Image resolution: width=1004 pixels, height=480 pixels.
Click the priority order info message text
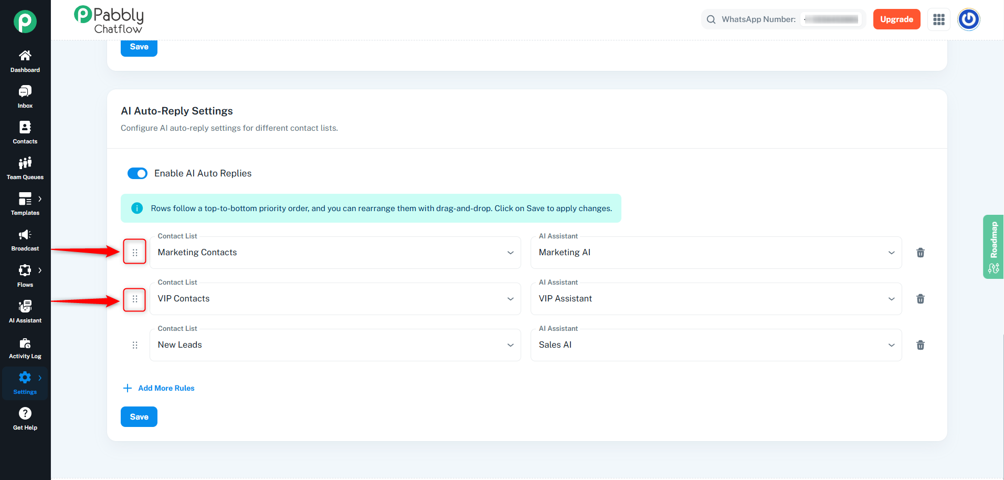382,208
